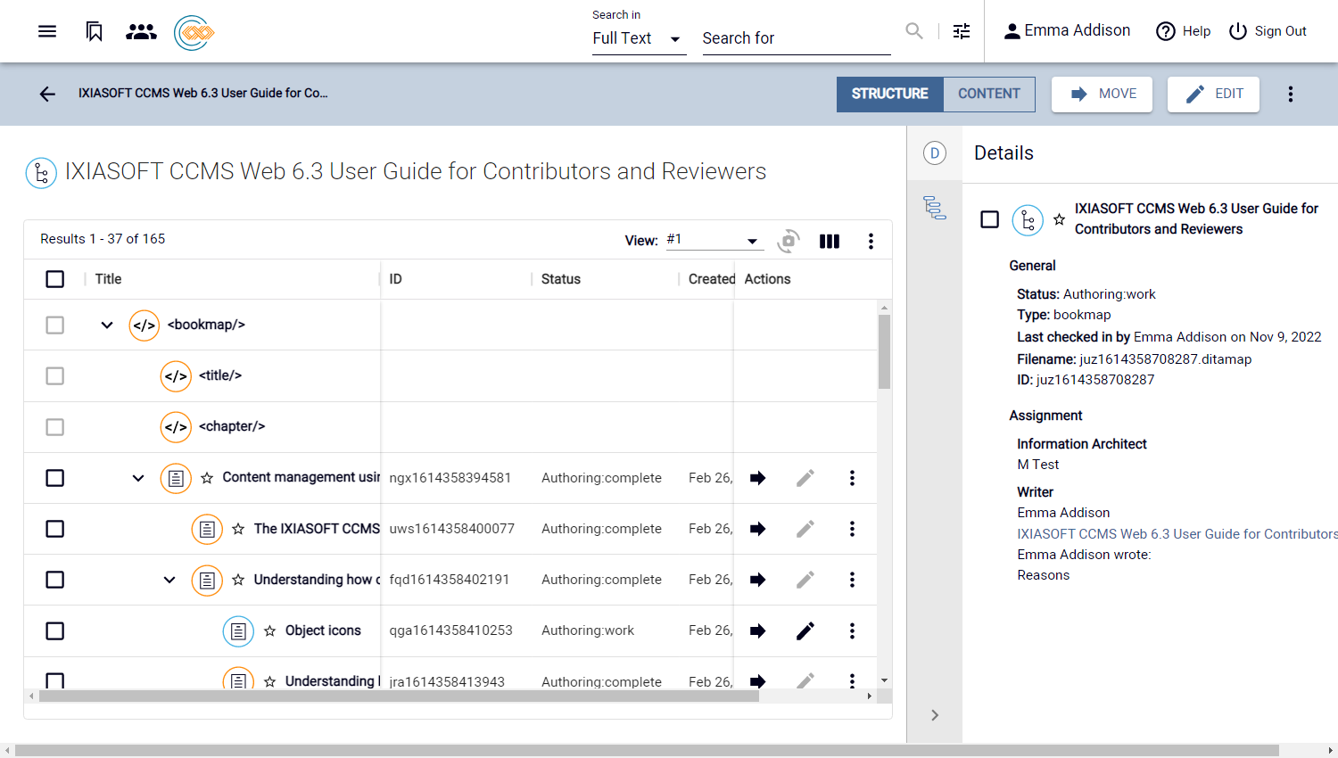Collapse the Content management topic node
Viewport: 1338px width, 758px height.
click(138, 478)
